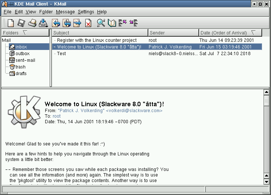The width and height of the screenshot is (271, 195).
Task: Select the sent-mail folder
Action: point(25,60)
